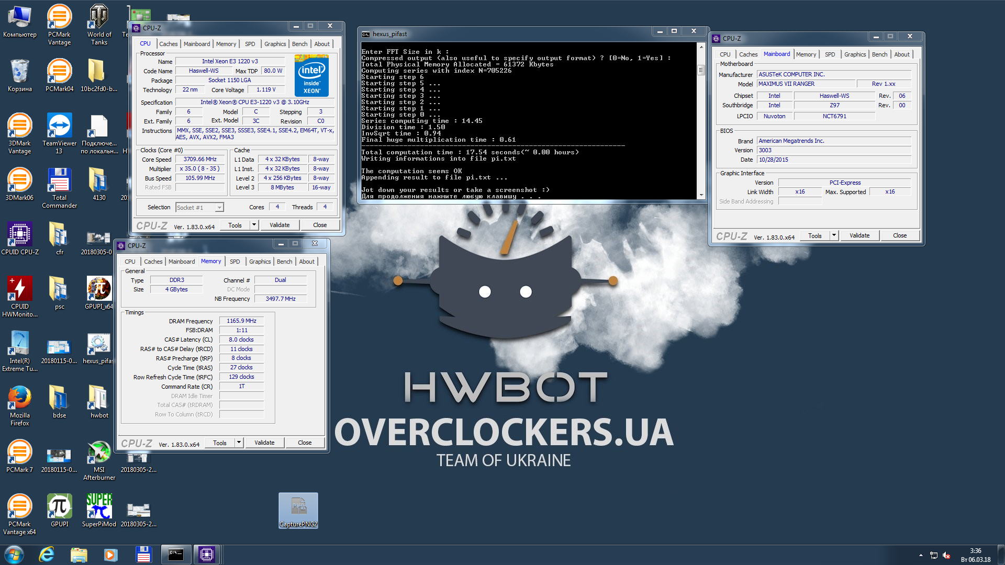The width and height of the screenshot is (1005, 565).
Task: Open the bdse folder icon
Action: point(59,402)
